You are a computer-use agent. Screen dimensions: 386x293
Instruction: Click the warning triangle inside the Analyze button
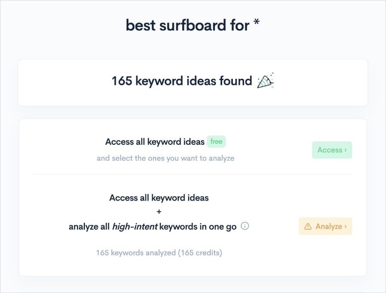click(x=309, y=226)
